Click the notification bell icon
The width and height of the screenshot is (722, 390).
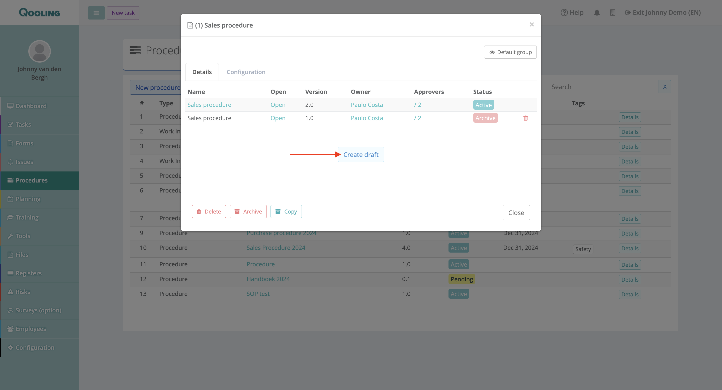597,13
